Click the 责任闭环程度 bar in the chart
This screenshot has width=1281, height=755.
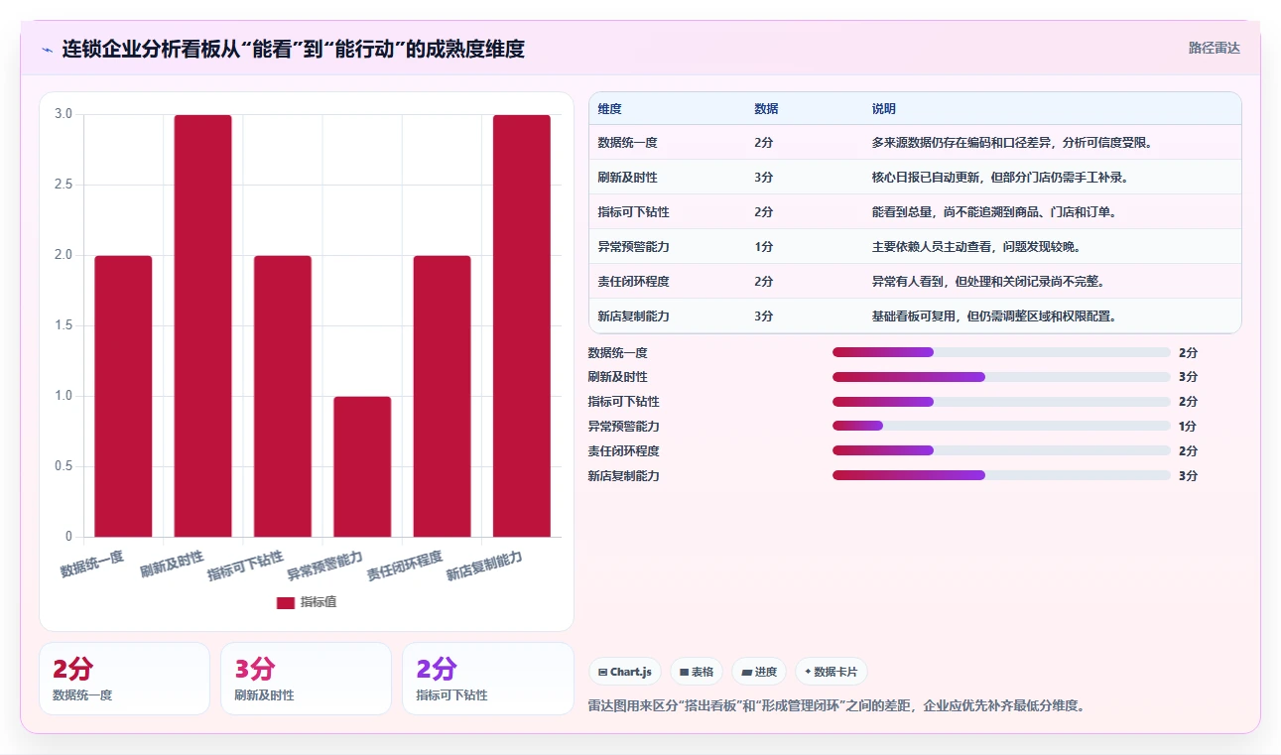point(442,396)
